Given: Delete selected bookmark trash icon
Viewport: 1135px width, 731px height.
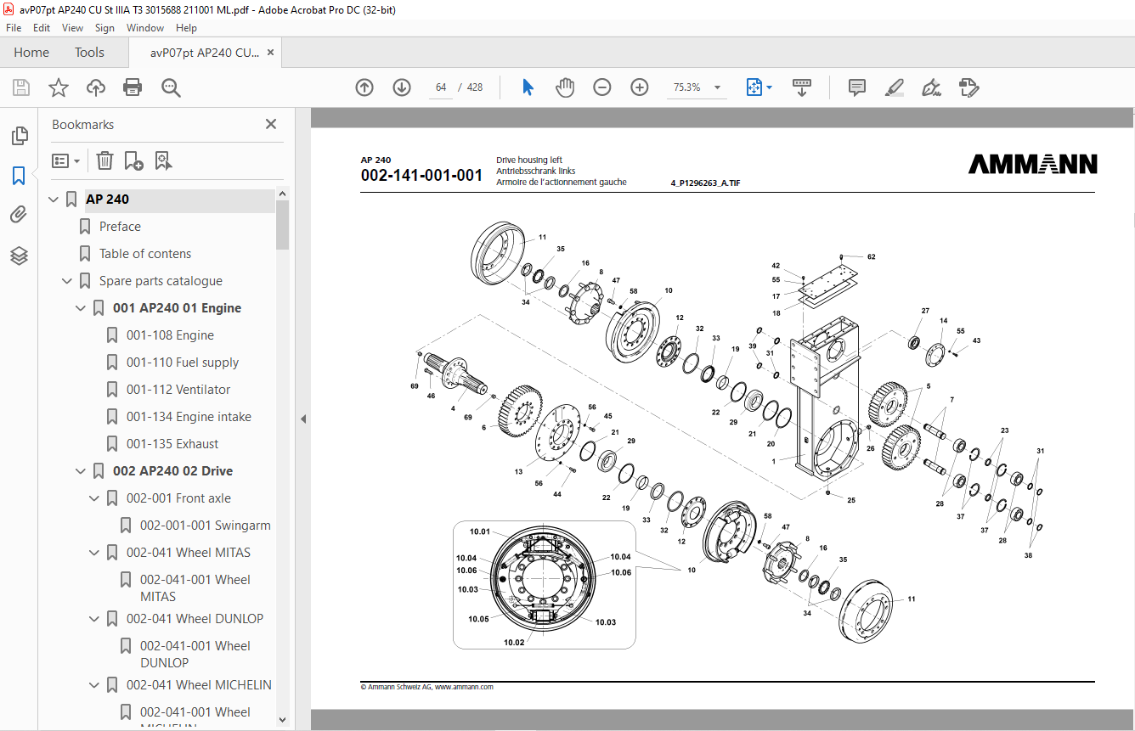Looking at the screenshot, I should coord(104,160).
